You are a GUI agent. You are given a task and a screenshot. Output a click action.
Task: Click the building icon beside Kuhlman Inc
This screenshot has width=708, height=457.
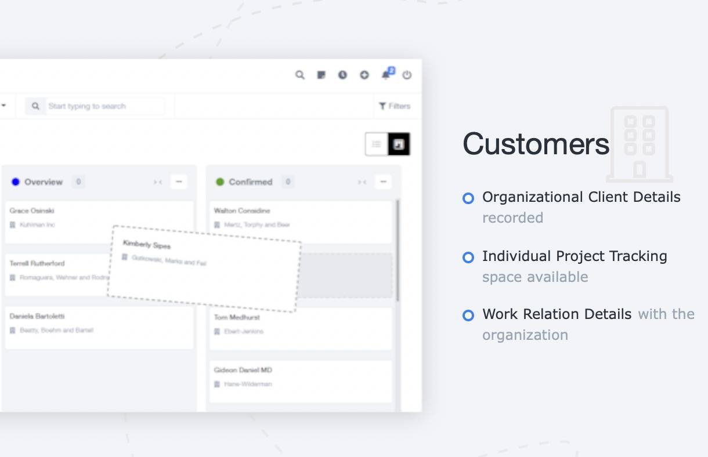point(13,225)
